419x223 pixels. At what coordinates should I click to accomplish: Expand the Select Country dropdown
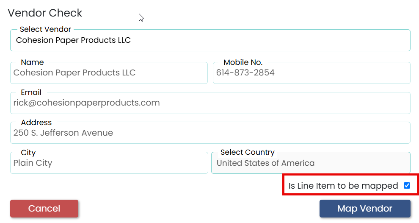pos(311,163)
